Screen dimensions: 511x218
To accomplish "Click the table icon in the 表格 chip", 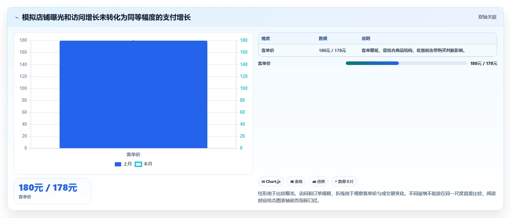I will (x=292, y=181).
